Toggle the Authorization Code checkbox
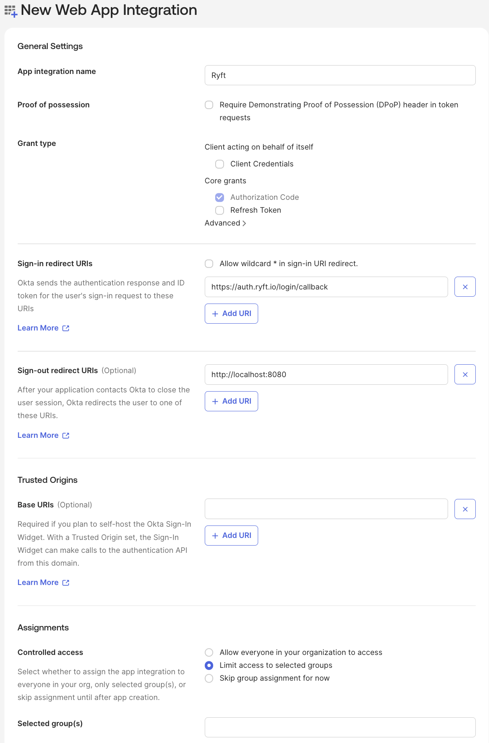This screenshot has width=489, height=743. [220, 197]
